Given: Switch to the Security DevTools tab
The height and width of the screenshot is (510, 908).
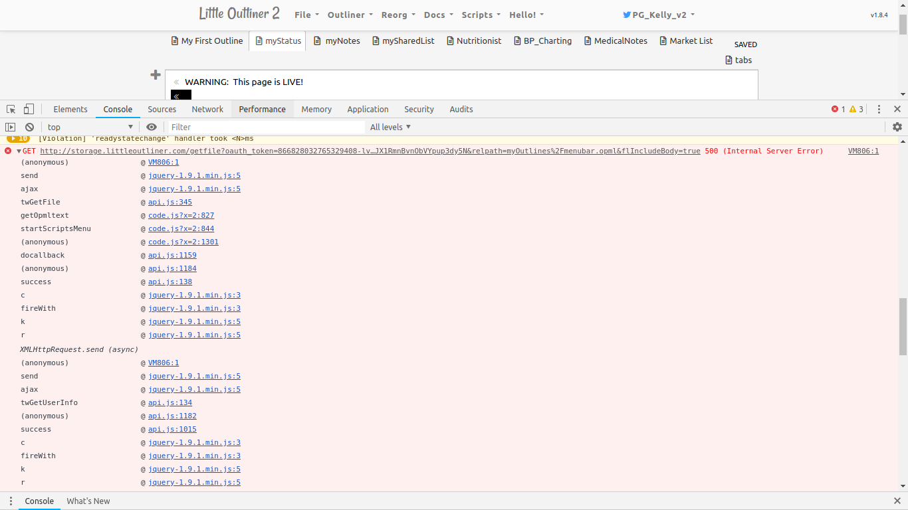Looking at the screenshot, I should click(x=419, y=109).
